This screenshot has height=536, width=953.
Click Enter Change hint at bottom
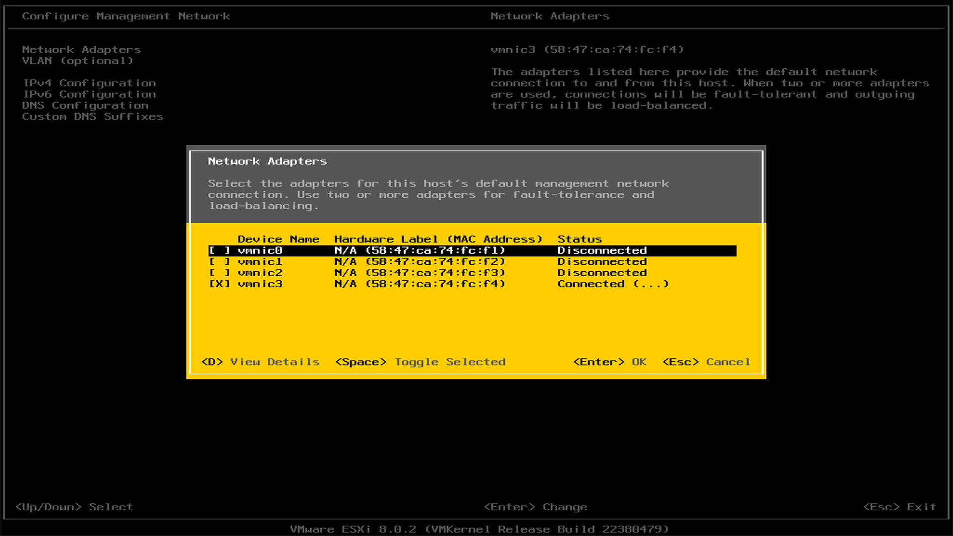tap(535, 507)
